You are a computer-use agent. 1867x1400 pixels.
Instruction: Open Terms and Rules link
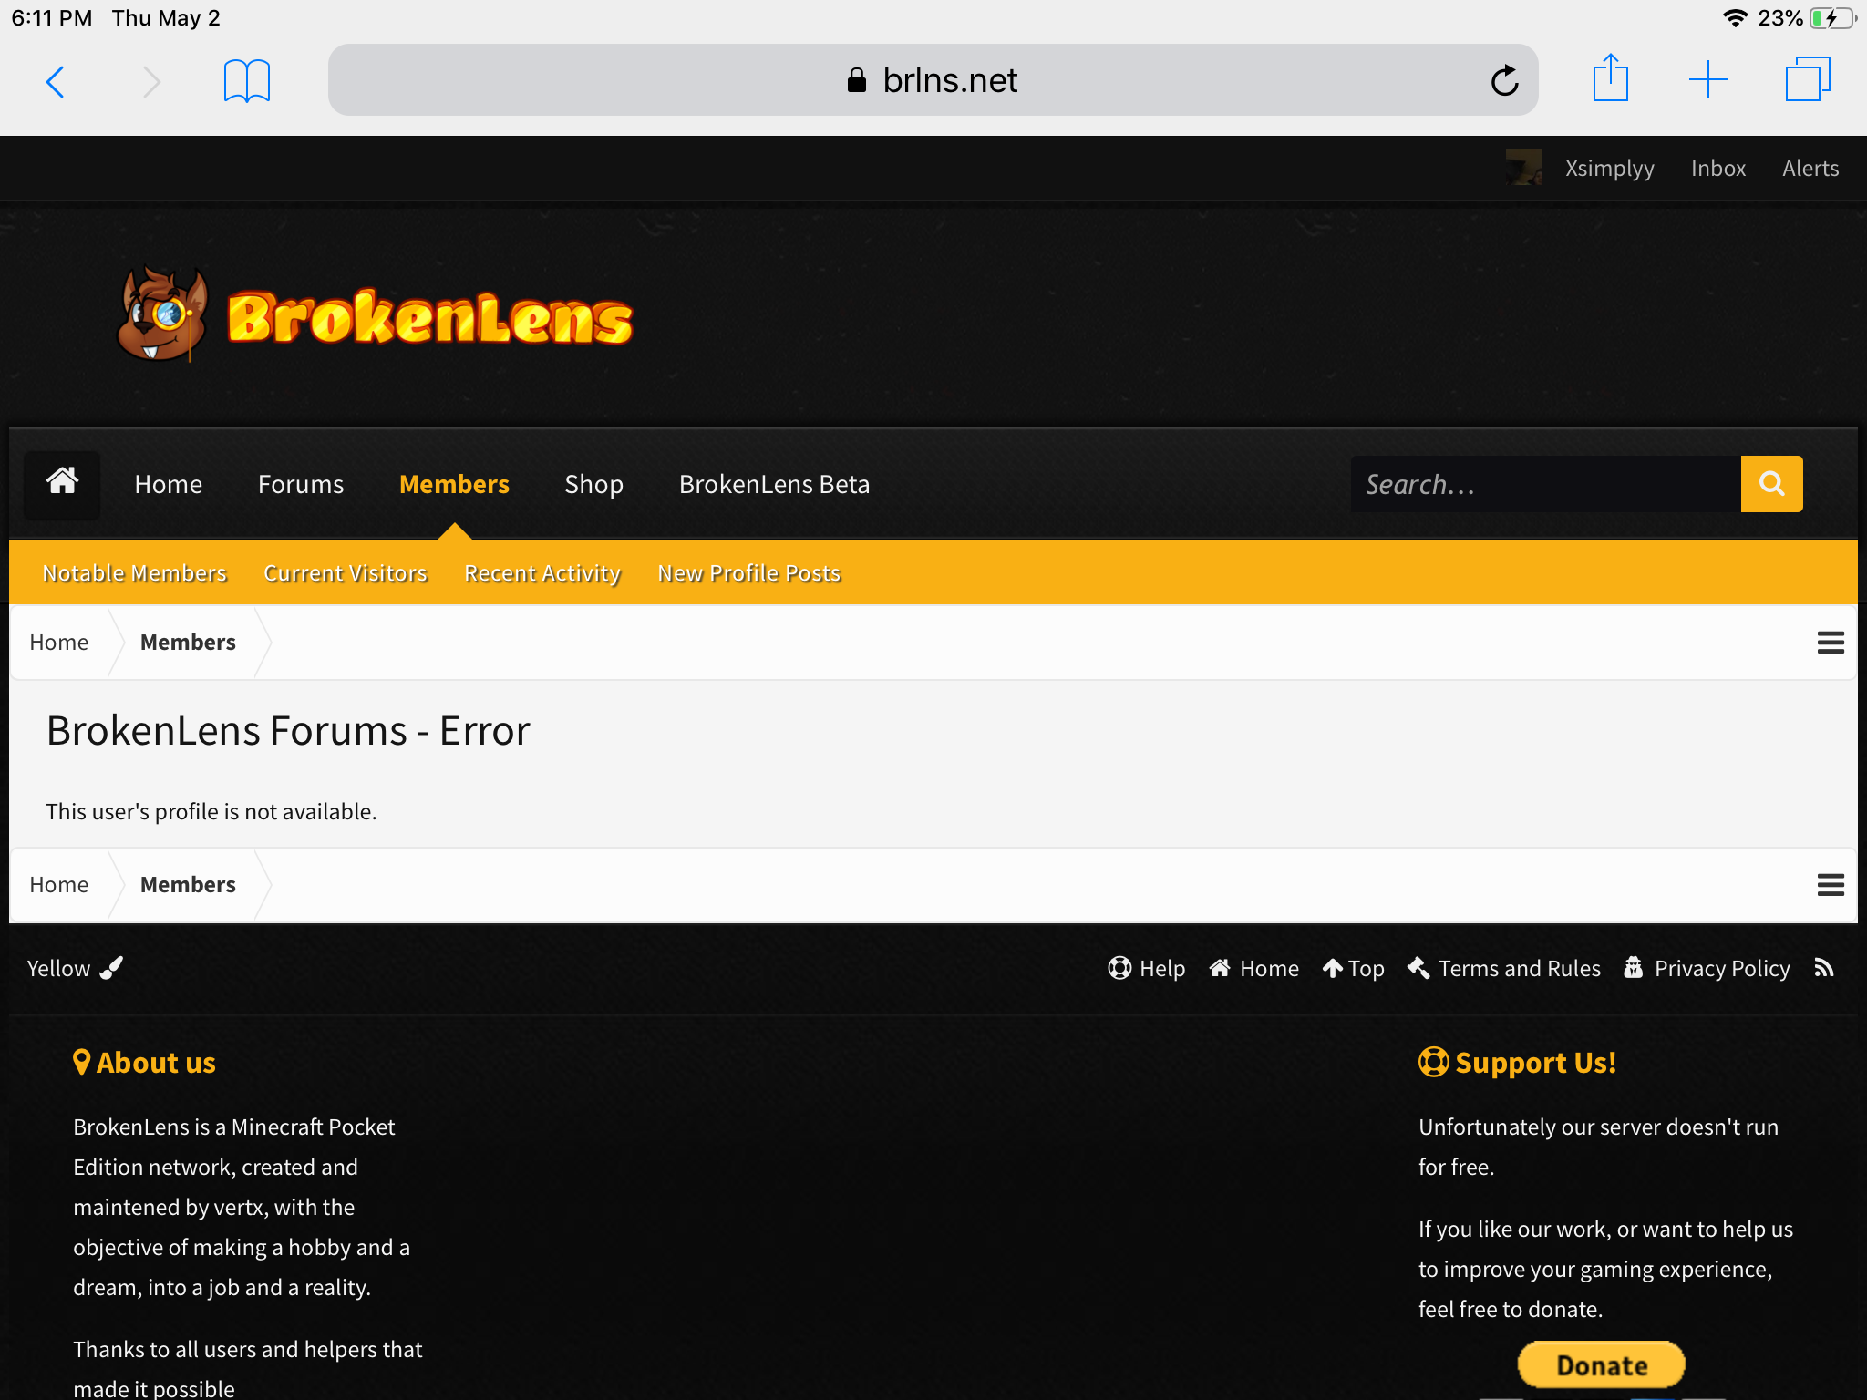pyautogui.click(x=1504, y=968)
